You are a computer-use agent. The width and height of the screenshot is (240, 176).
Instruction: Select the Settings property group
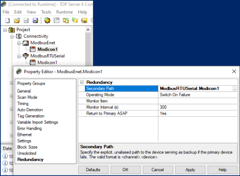[24, 141]
